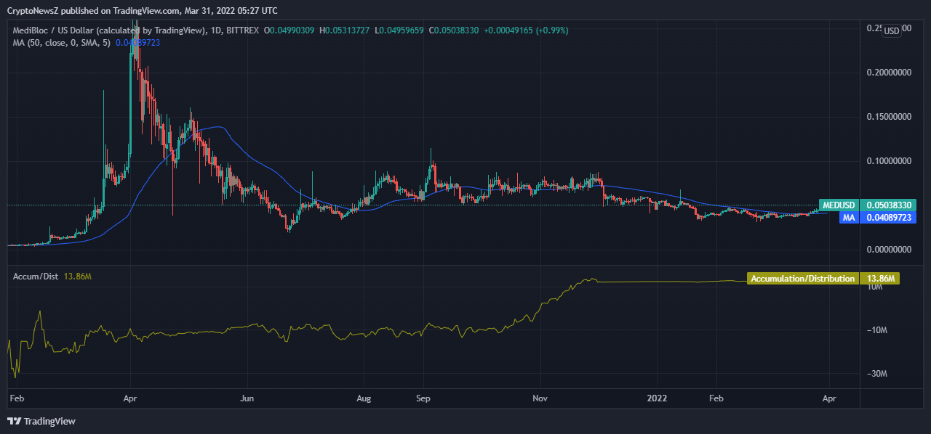931x434 pixels.
Task: Click the 13.86M value tag
Action: (879, 279)
